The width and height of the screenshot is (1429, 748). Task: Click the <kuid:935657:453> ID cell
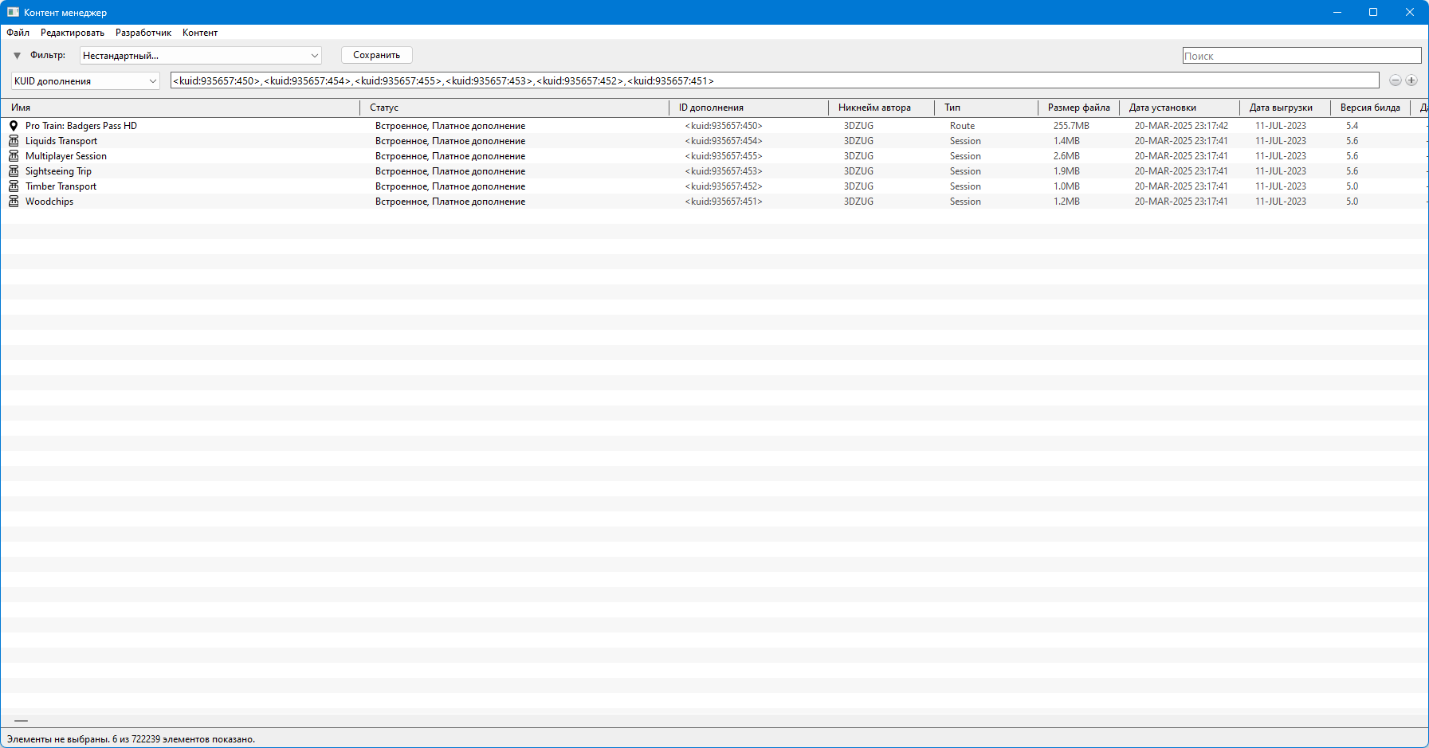724,171
